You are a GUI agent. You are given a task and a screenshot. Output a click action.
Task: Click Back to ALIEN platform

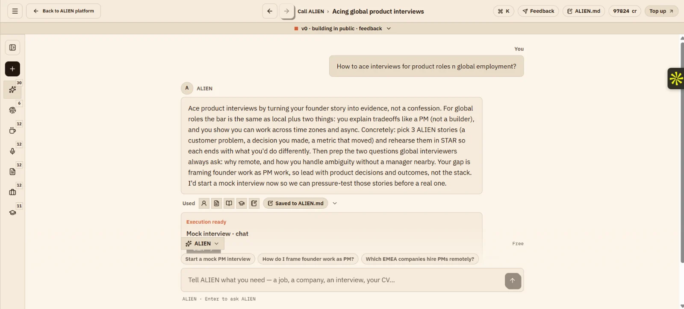click(63, 11)
